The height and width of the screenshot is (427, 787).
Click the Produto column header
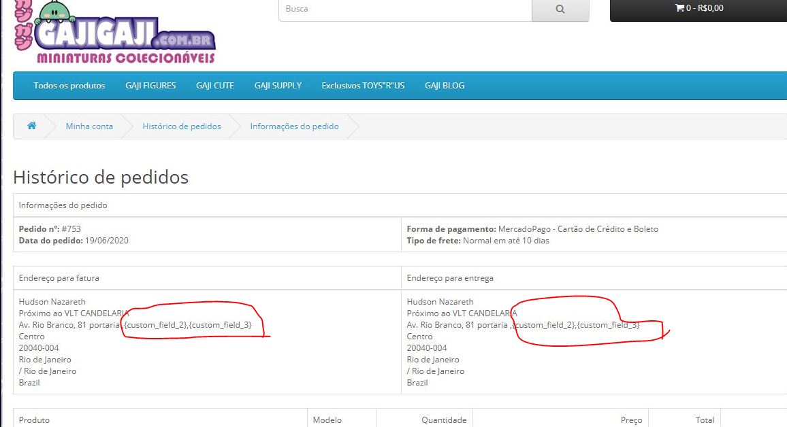tap(34, 420)
